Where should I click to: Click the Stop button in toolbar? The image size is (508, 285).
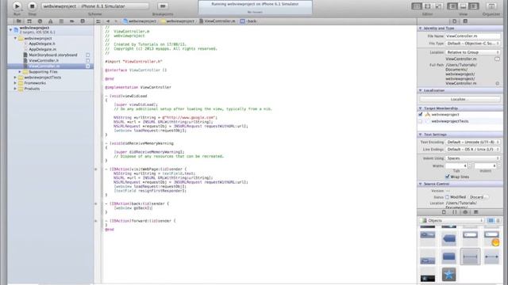[32, 6]
